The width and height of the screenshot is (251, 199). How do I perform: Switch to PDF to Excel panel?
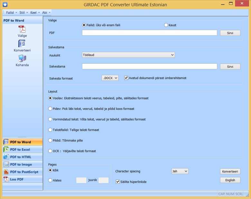(x=23, y=149)
